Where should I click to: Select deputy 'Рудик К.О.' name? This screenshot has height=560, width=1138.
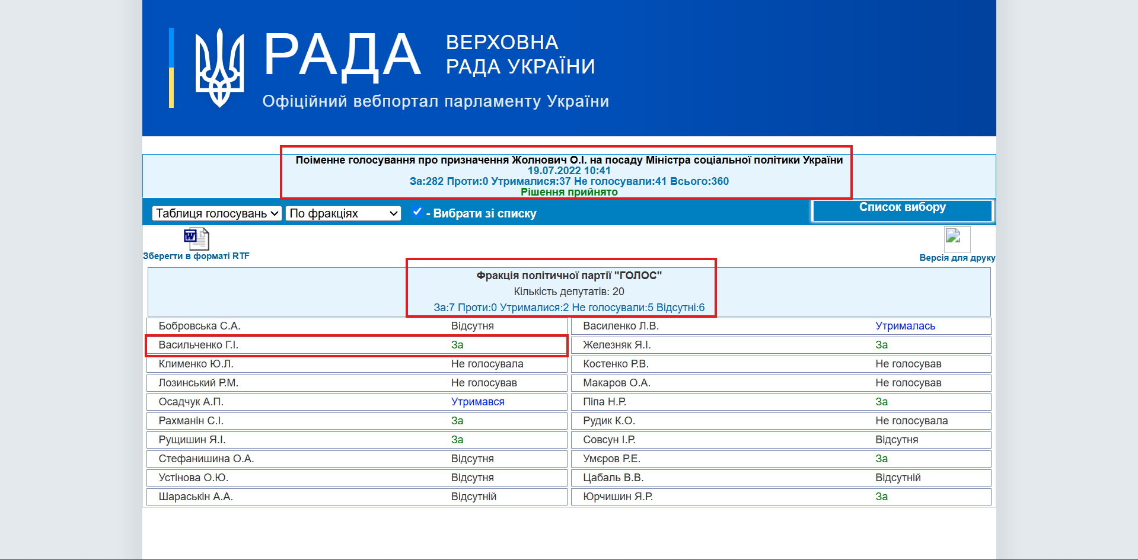click(609, 421)
